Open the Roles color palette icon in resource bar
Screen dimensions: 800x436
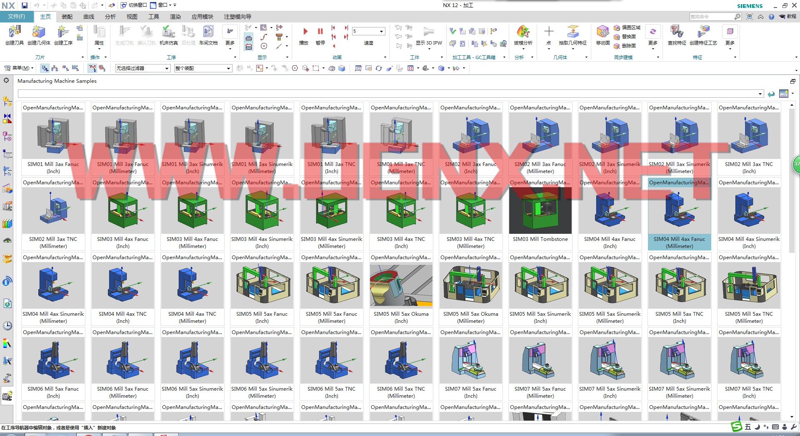coord(7,344)
